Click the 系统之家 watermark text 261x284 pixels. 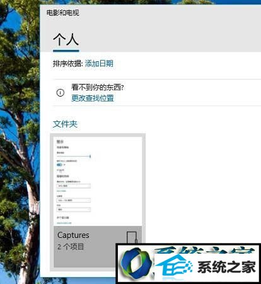tap(227, 267)
